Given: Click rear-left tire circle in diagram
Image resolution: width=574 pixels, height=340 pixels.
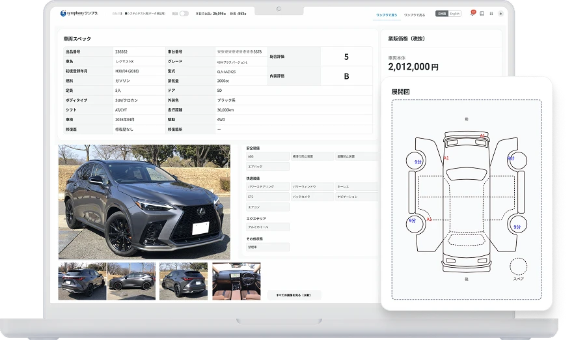Looking at the screenshot, I should 416,224.
